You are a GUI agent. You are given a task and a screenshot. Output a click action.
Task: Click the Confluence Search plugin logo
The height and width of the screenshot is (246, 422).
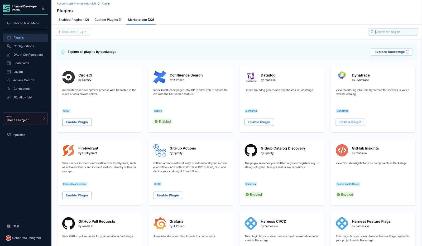(160, 77)
